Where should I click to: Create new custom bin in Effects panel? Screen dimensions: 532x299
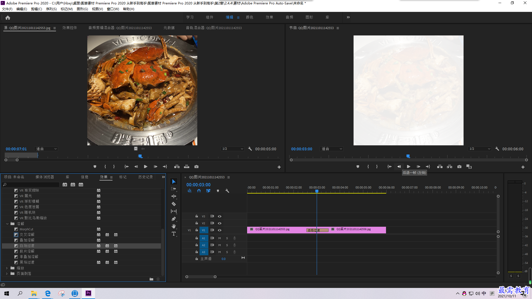[x=151, y=279]
